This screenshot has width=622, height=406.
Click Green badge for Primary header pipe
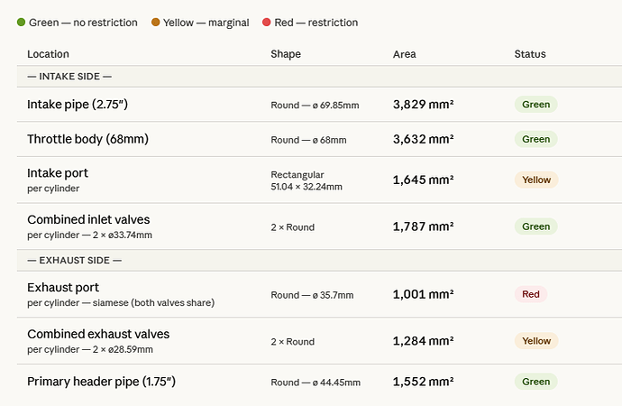coord(536,382)
